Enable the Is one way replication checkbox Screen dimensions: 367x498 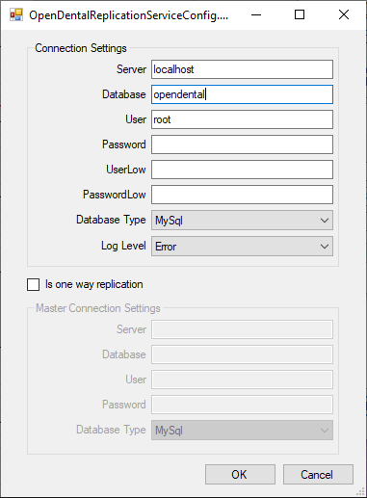[34, 284]
